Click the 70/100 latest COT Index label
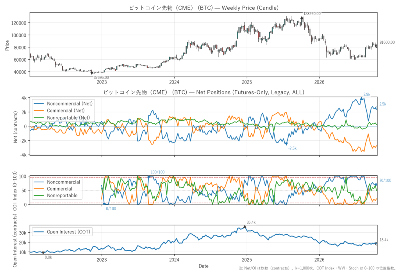Screen dimensions: 400x273 385,180
